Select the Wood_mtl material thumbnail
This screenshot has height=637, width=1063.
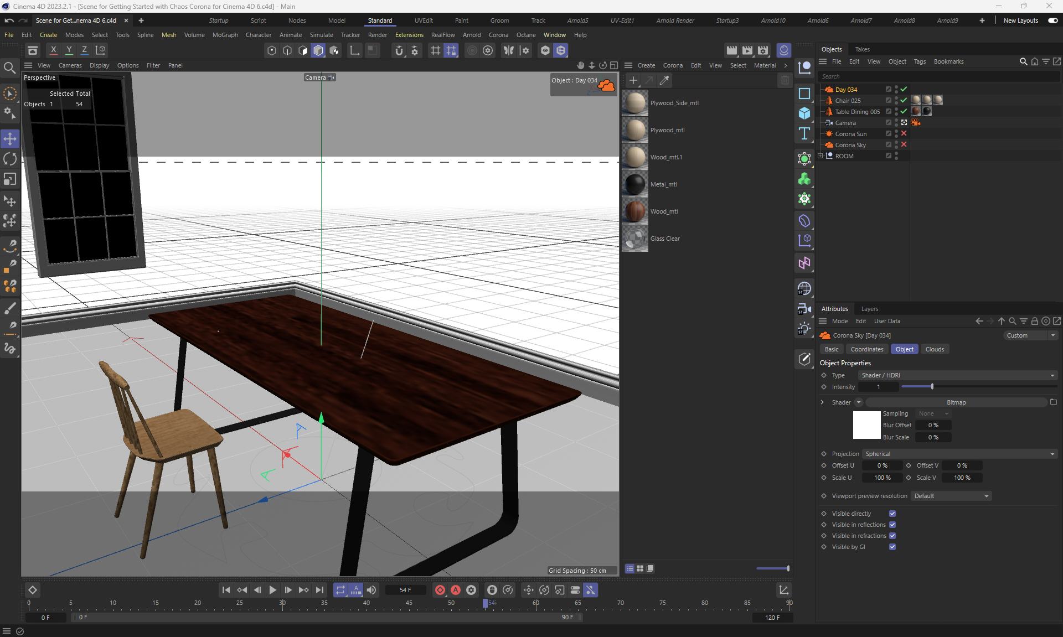click(x=635, y=211)
